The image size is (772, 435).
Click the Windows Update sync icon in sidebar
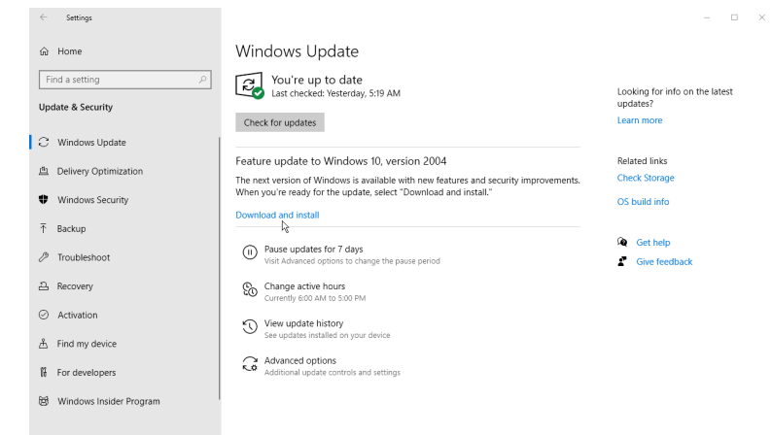[44, 142]
